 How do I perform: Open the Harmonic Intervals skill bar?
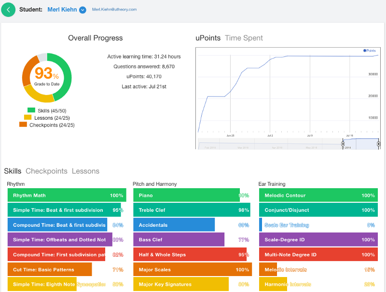(318, 284)
